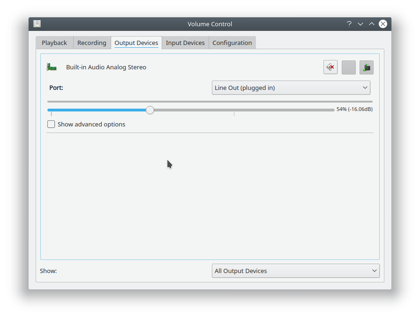Select the Configuration tab
The height and width of the screenshot is (318, 420).
[x=232, y=43]
